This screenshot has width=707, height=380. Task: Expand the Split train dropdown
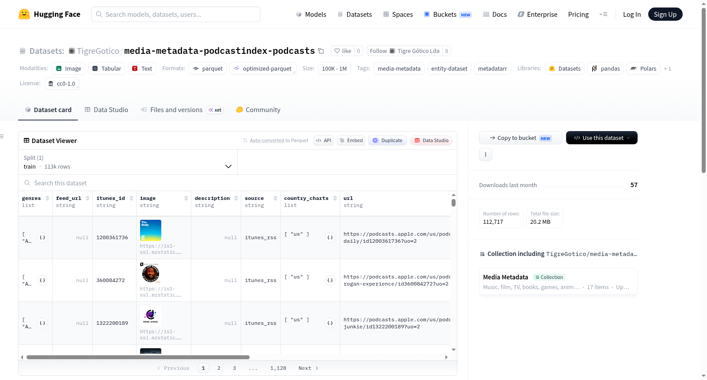pyautogui.click(x=128, y=162)
